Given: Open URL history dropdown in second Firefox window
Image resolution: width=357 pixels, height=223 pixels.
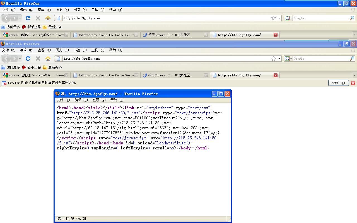Looking at the screenshot, I should 279,59.
